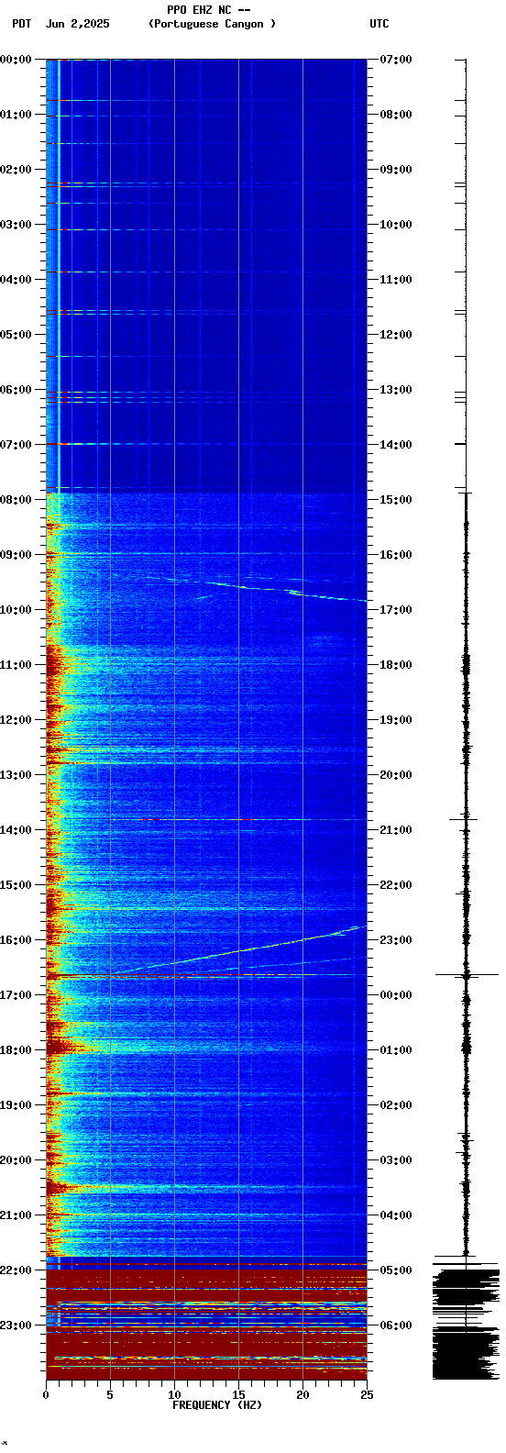Viewport: 506px width, 1453px height.
Task: Click the '0' frequency axis tick label
Action: pos(46,1395)
